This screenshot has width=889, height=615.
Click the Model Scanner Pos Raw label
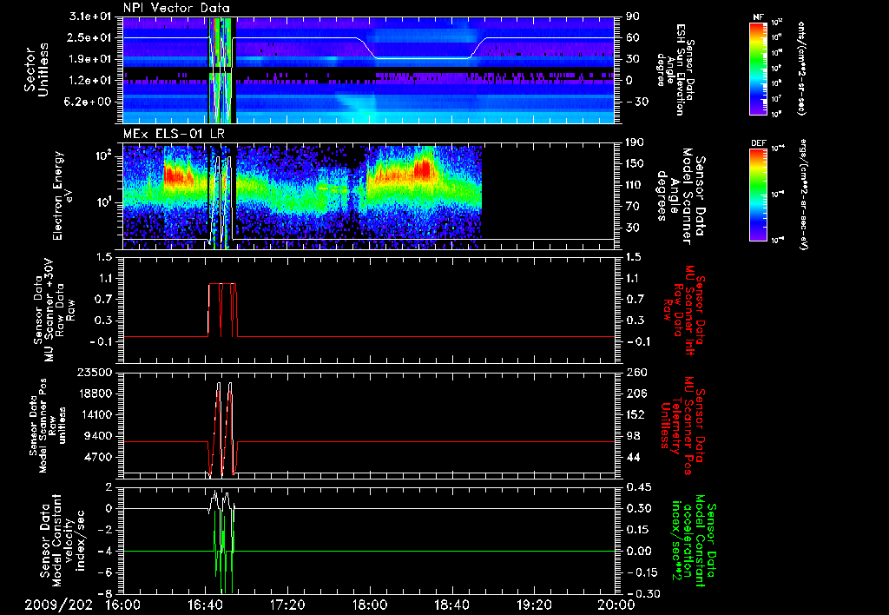point(48,426)
